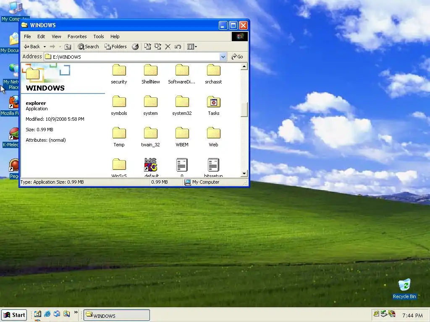Click the History toolbar icon
The height and width of the screenshot is (322, 430).
[135, 47]
